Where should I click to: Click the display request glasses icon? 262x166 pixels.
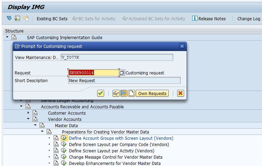coord(116,93)
